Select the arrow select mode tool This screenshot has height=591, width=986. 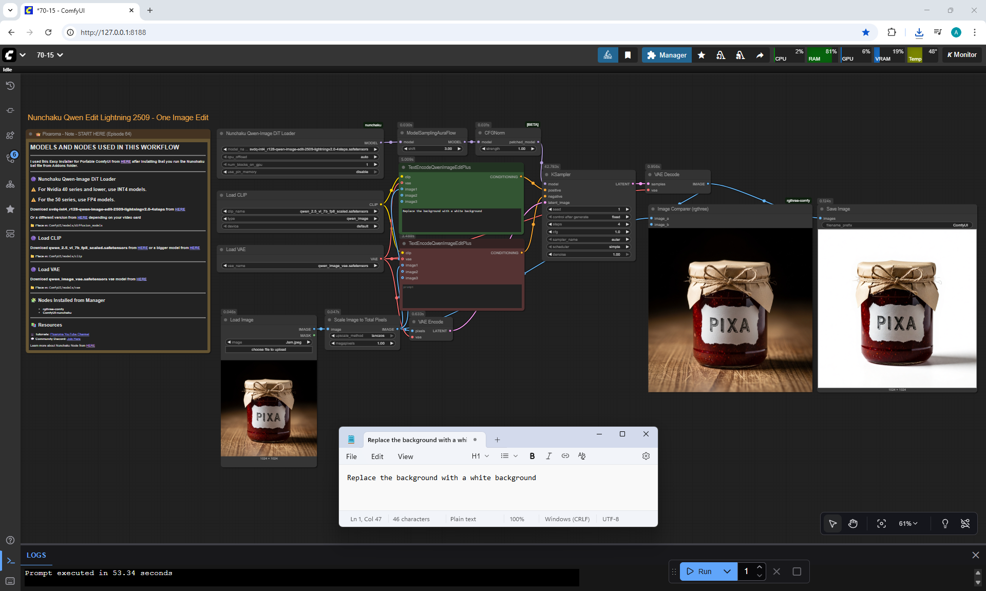832,523
